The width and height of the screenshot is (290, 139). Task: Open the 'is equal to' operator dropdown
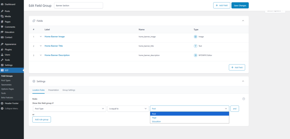(128, 108)
